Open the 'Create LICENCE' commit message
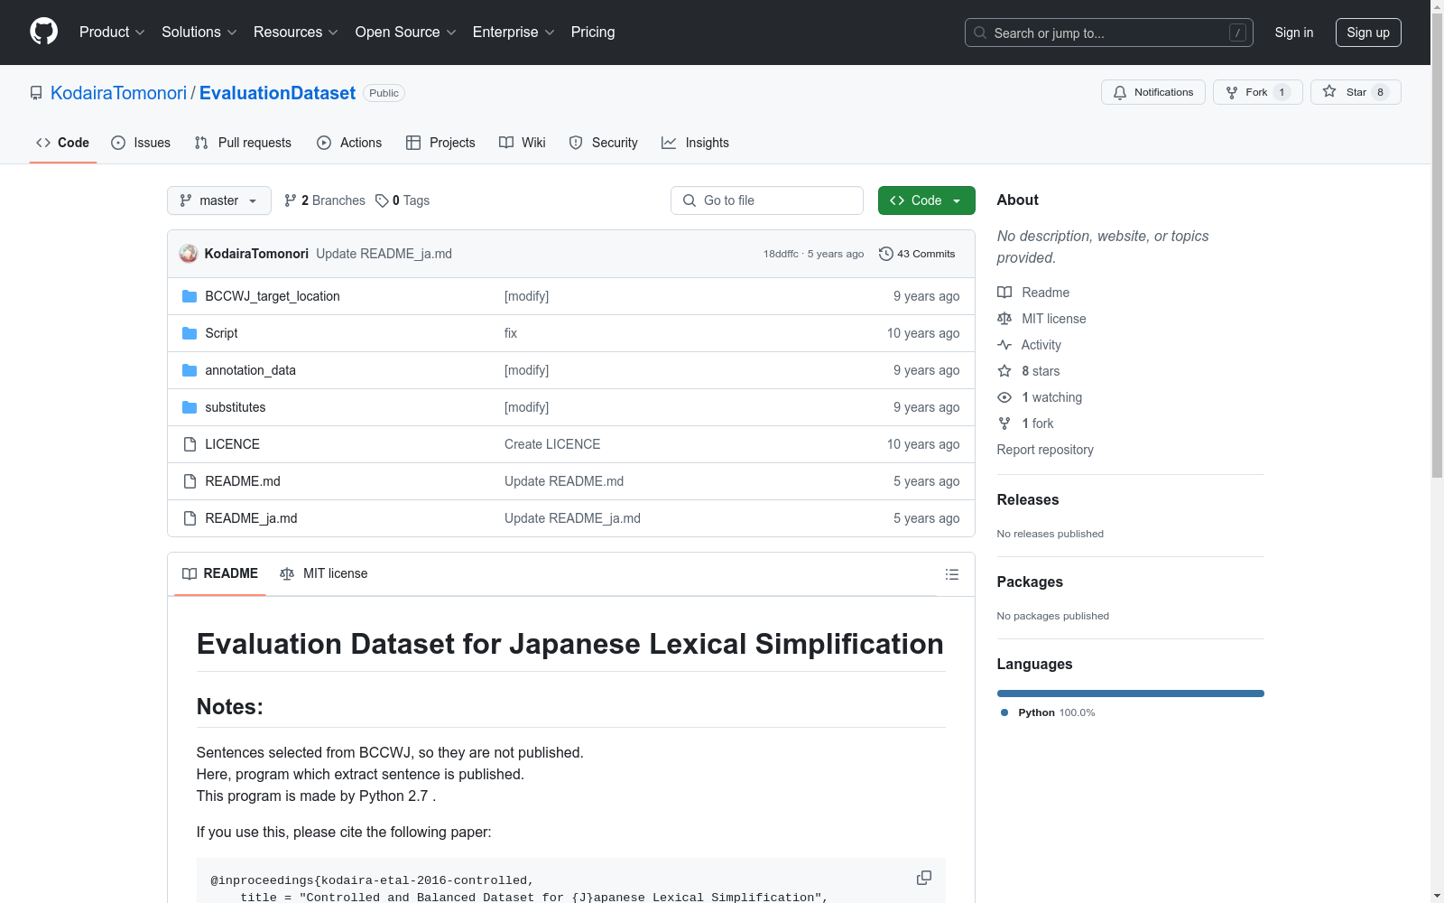This screenshot has width=1444, height=903. pyautogui.click(x=552, y=444)
